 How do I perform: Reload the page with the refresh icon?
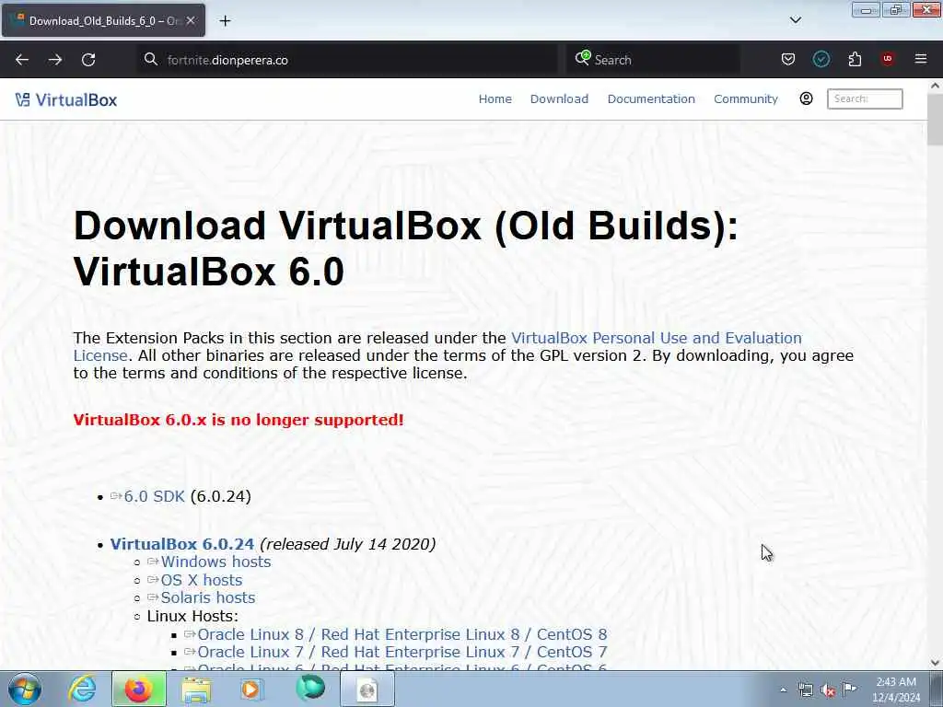coord(88,60)
